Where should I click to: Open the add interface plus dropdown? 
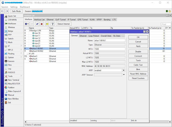(27, 24)
